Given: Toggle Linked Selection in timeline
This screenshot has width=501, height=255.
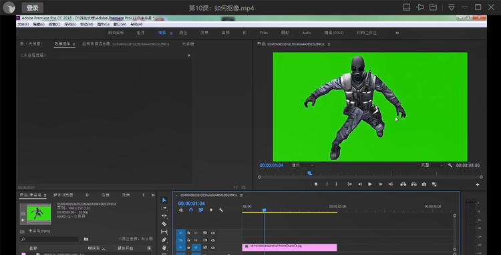Looking at the screenshot, I should tap(200, 210).
